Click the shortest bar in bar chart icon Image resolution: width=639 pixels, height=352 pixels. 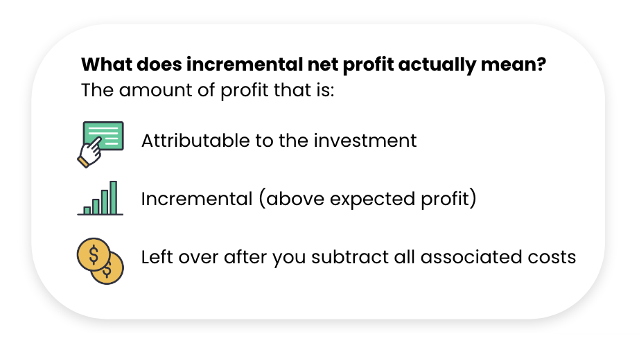[x=87, y=210]
